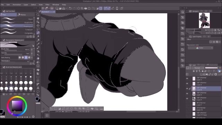Click the Undo arrow in toolbar
Viewport: 222px width, 125px height.
pyautogui.click(x=70, y=8)
